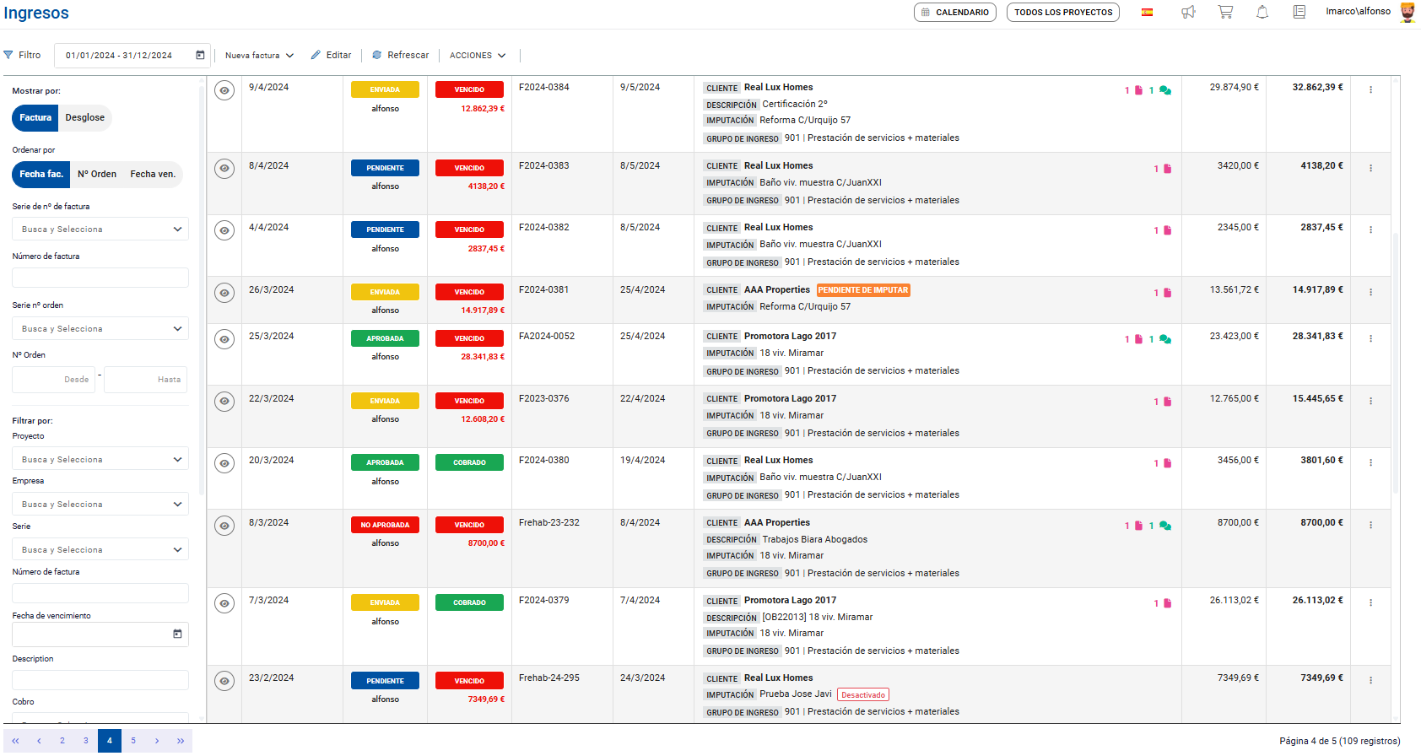Open the comments icon for invoice F2024-0384
Screen dimensions: 1421x756
tap(1165, 90)
